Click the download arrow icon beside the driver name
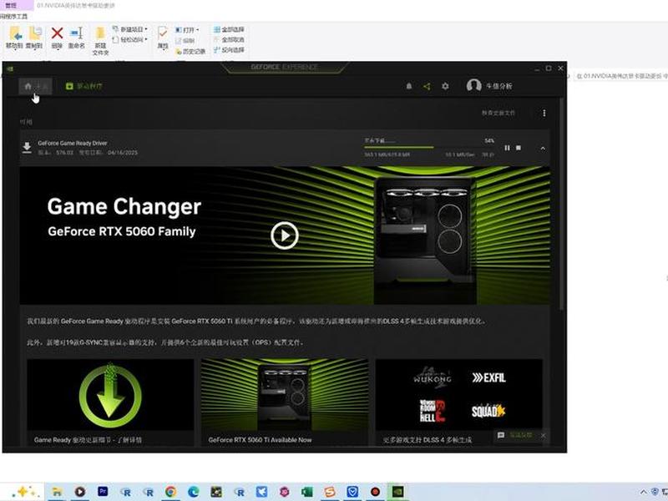Viewport: 668px width, 501px height. [27, 148]
